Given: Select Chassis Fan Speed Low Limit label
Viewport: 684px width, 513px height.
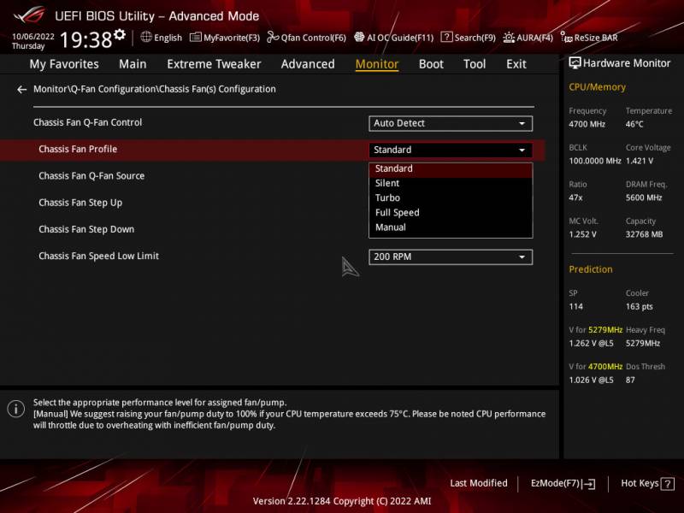Looking at the screenshot, I should pyautogui.click(x=98, y=256).
